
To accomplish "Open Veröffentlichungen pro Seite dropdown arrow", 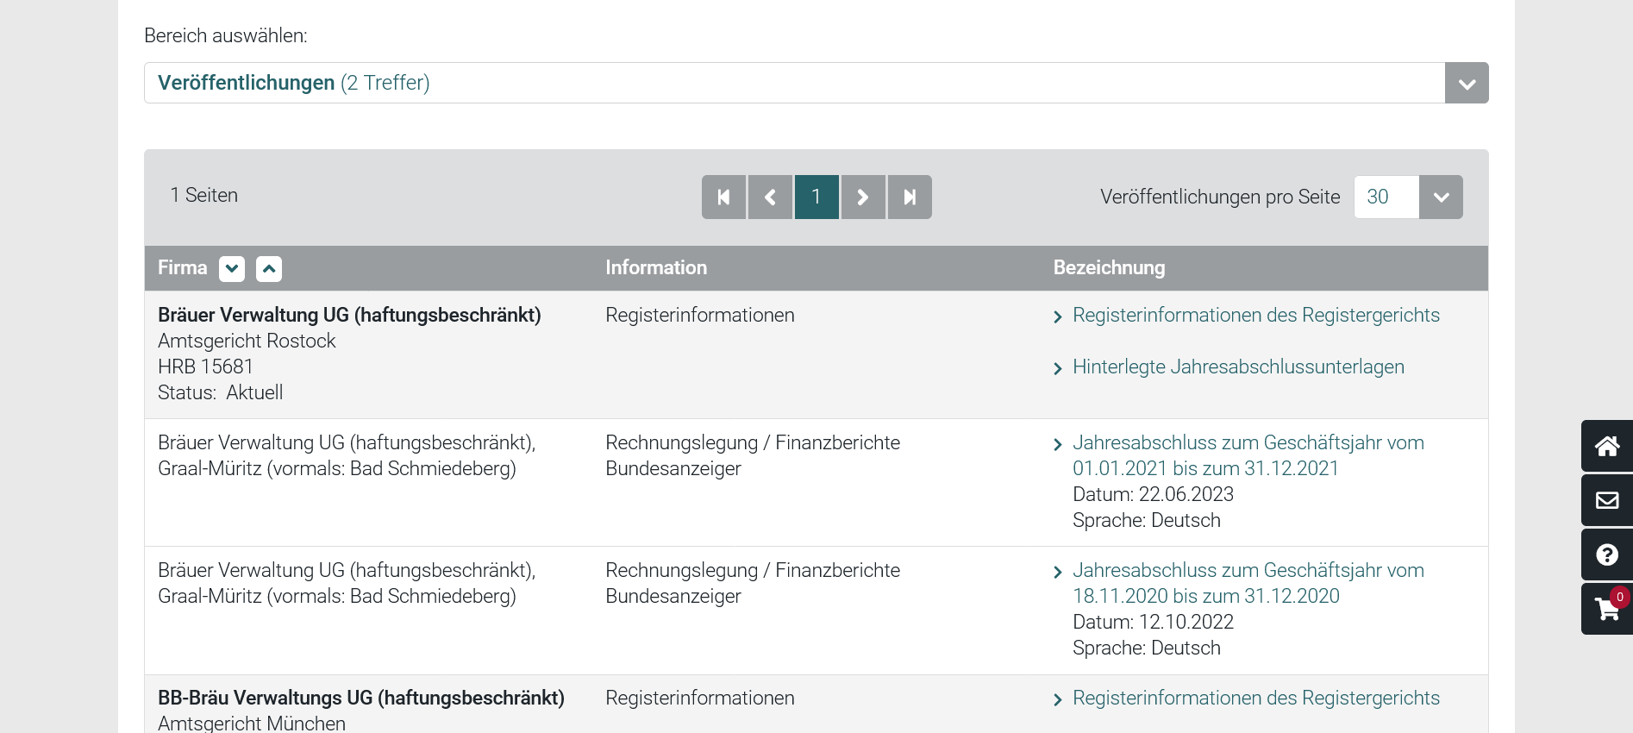I will [x=1440, y=197].
